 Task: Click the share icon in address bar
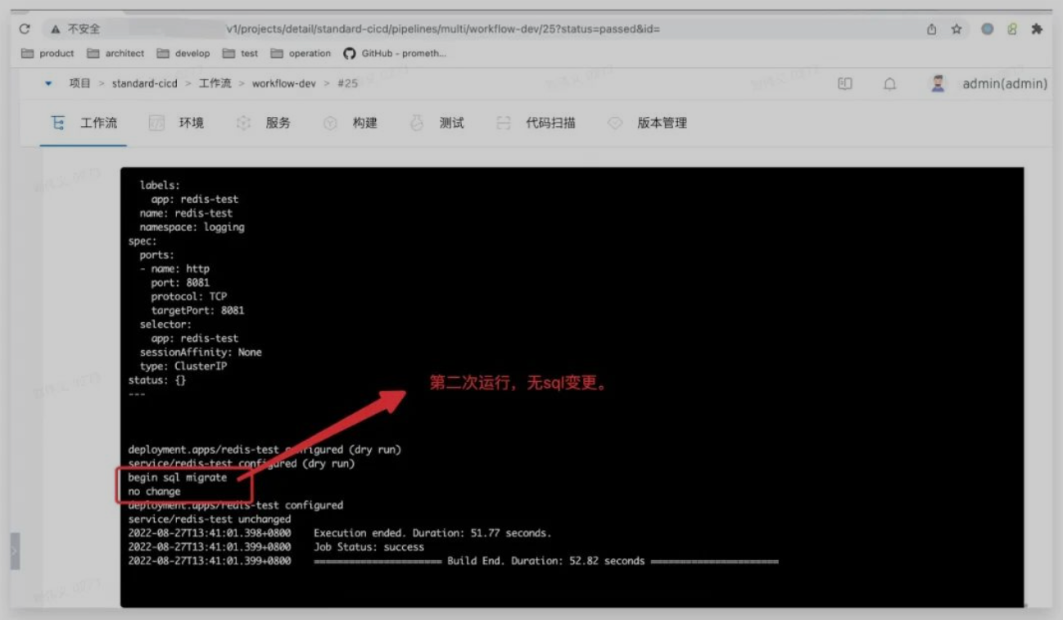(x=932, y=29)
